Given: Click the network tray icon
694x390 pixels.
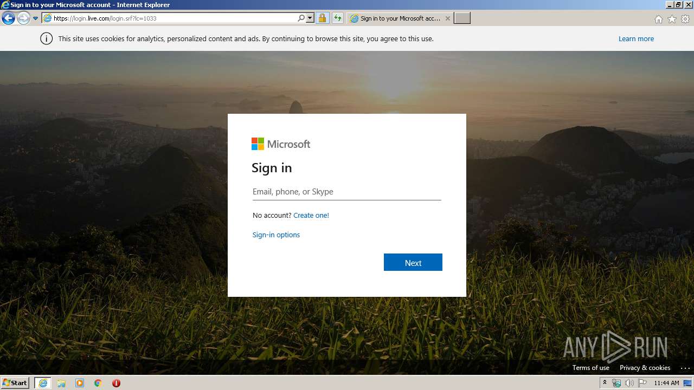Looking at the screenshot, I should tap(616, 383).
